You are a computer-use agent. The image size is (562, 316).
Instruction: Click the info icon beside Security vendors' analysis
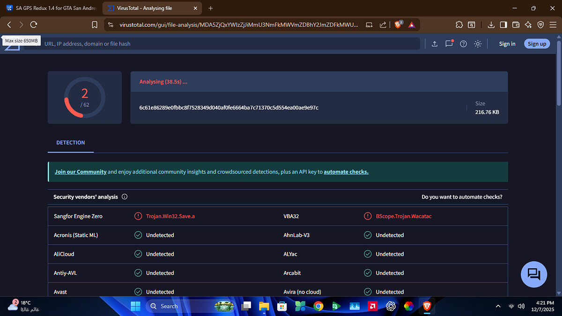coord(125,197)
